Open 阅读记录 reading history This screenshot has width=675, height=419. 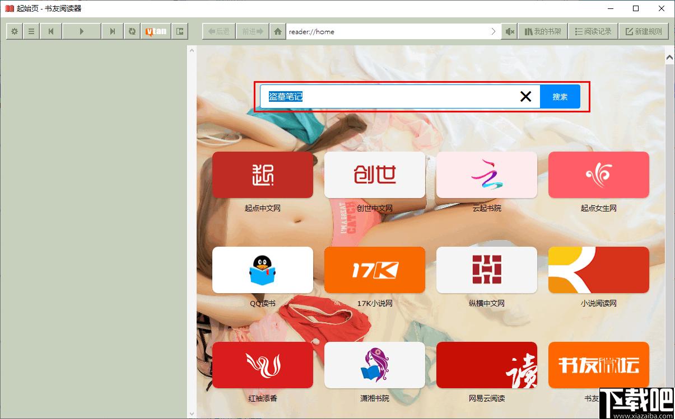593,31
